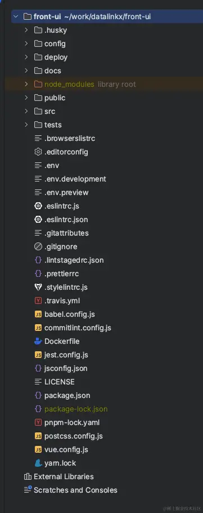This screenshot has height=513, width=203.
Task: Click the .travis.yml YAML icon
Action: (x=38, y=300)
